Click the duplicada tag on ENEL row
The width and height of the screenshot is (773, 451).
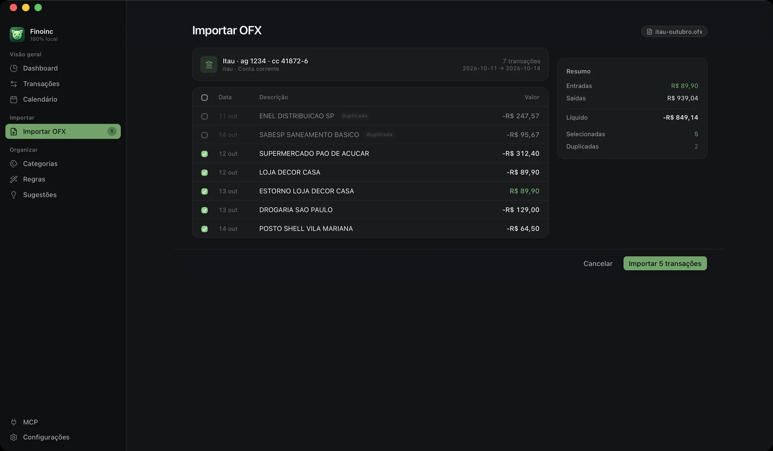(355, 116)
